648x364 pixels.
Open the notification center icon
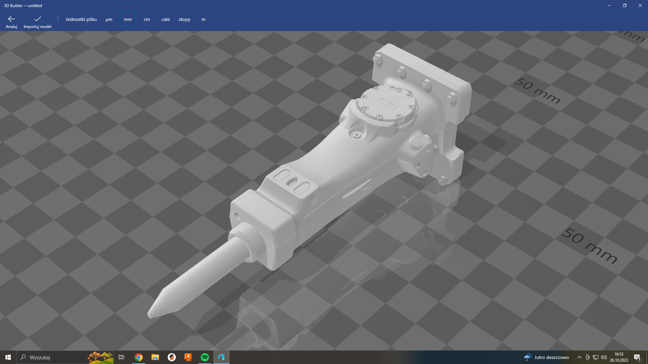[637, 357]
